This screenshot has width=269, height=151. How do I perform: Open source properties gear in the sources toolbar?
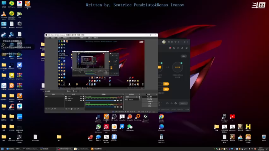pos(72,109)
